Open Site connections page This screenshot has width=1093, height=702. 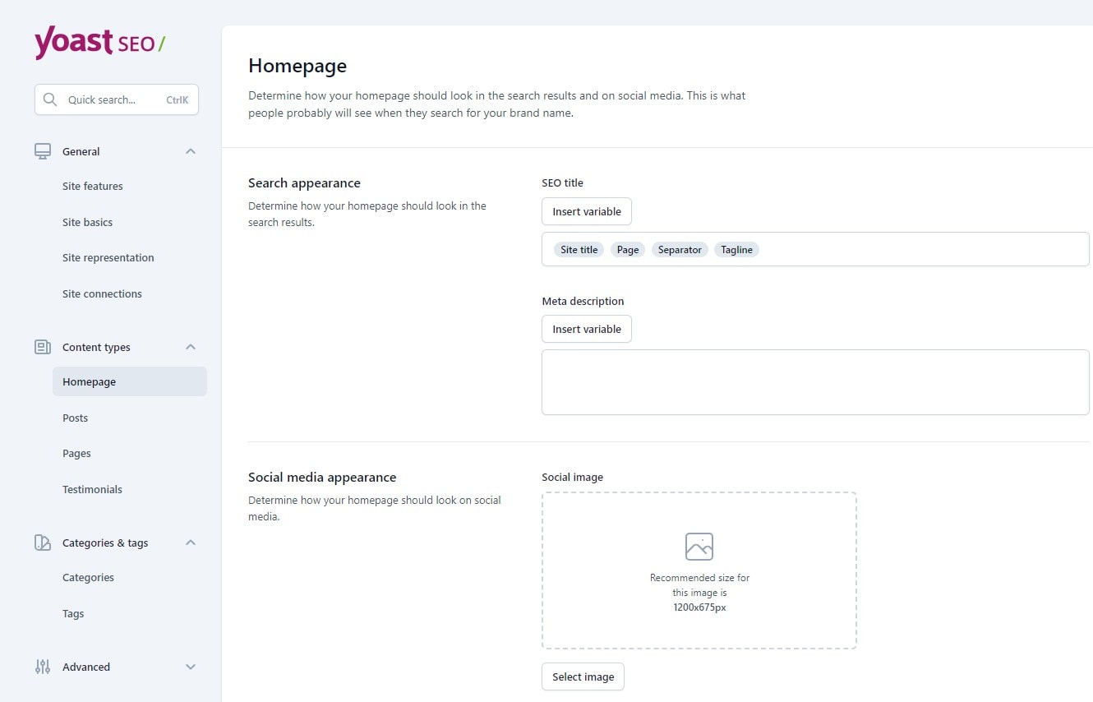(x=103, y=293)
